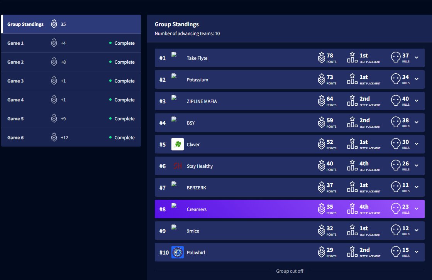Click Stay Healthy's best placement podium icon
Viewport: 432px width, 280px height.
[x=352, y=165]
